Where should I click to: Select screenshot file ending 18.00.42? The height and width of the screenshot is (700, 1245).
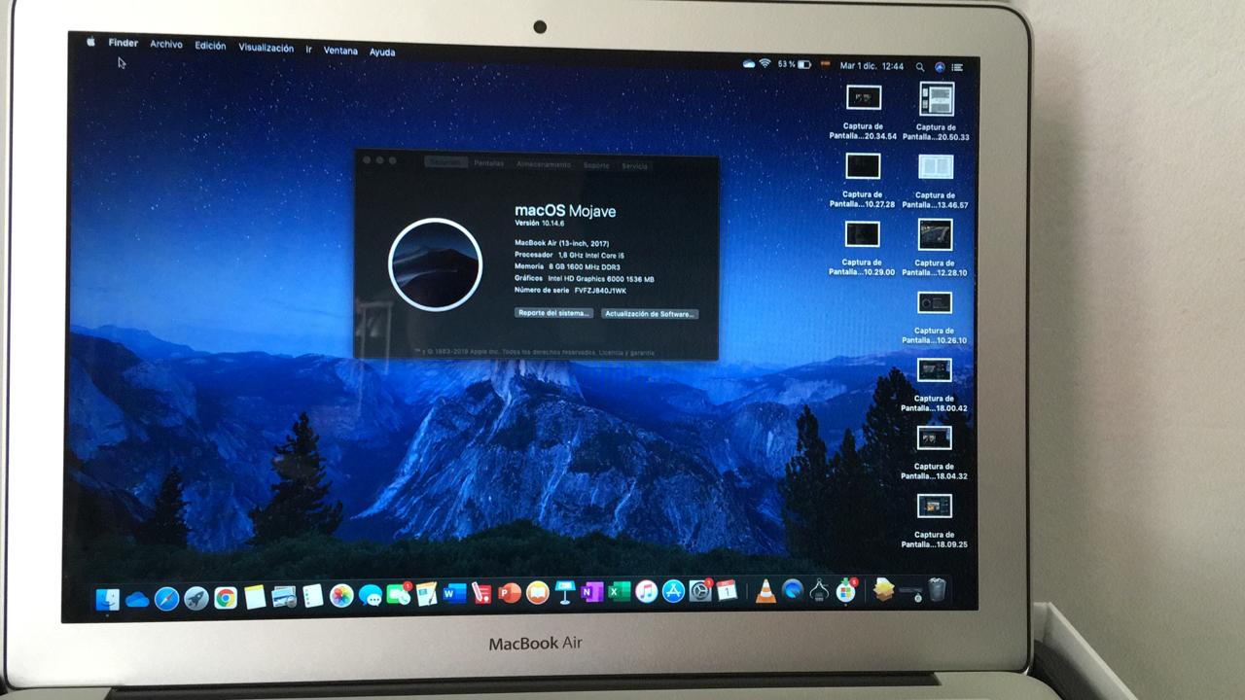click(x=934, y=369)
